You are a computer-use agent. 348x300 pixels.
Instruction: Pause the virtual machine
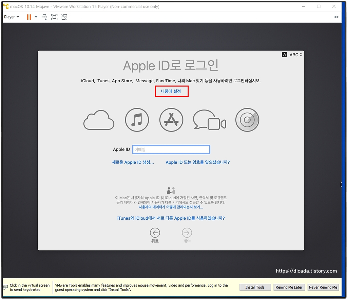(29, 17)
